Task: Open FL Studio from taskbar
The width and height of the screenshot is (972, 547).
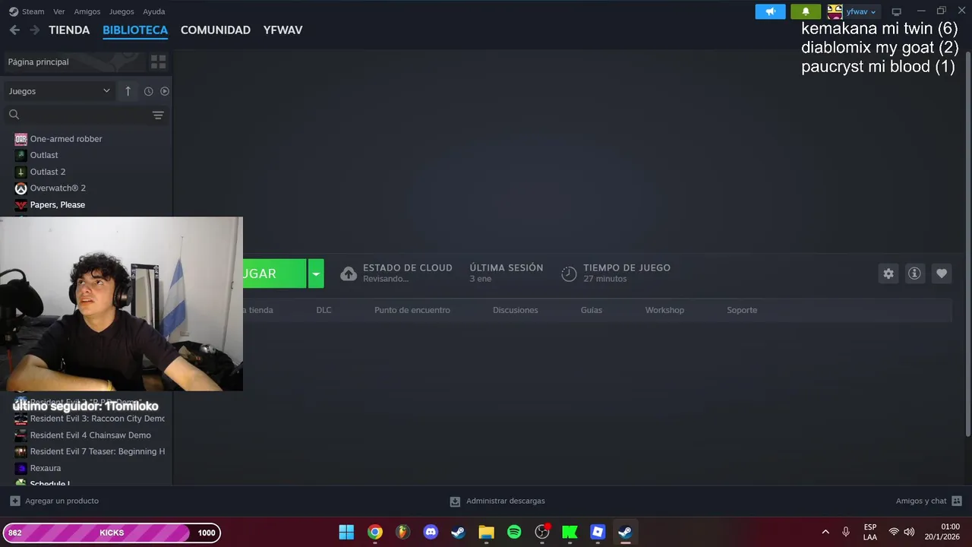Action: (x=402, y=532)
